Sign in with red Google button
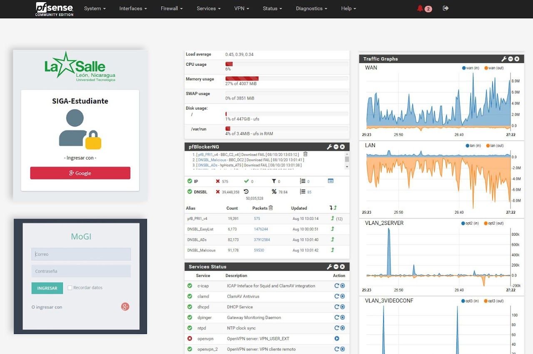 (x=80, y=173)
